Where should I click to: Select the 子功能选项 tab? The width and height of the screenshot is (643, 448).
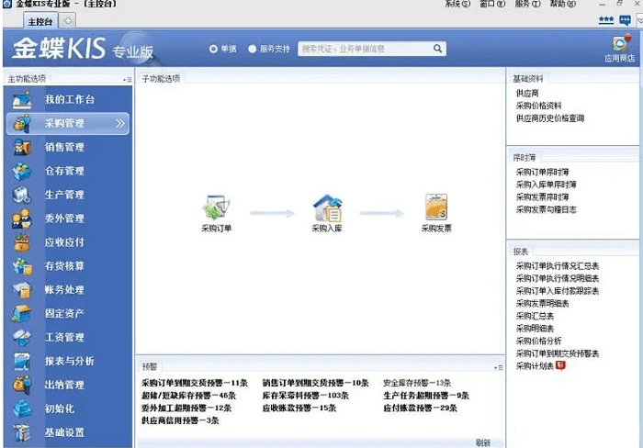(161, 79)
